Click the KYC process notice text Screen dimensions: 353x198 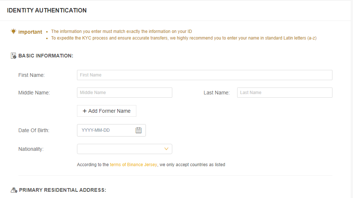[184, 38]
